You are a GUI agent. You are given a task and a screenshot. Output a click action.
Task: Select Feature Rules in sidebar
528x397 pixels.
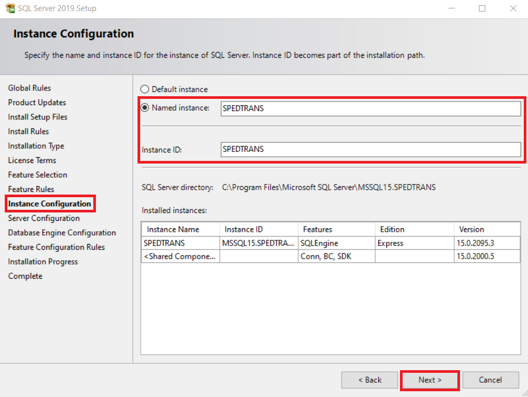(31, 189)
